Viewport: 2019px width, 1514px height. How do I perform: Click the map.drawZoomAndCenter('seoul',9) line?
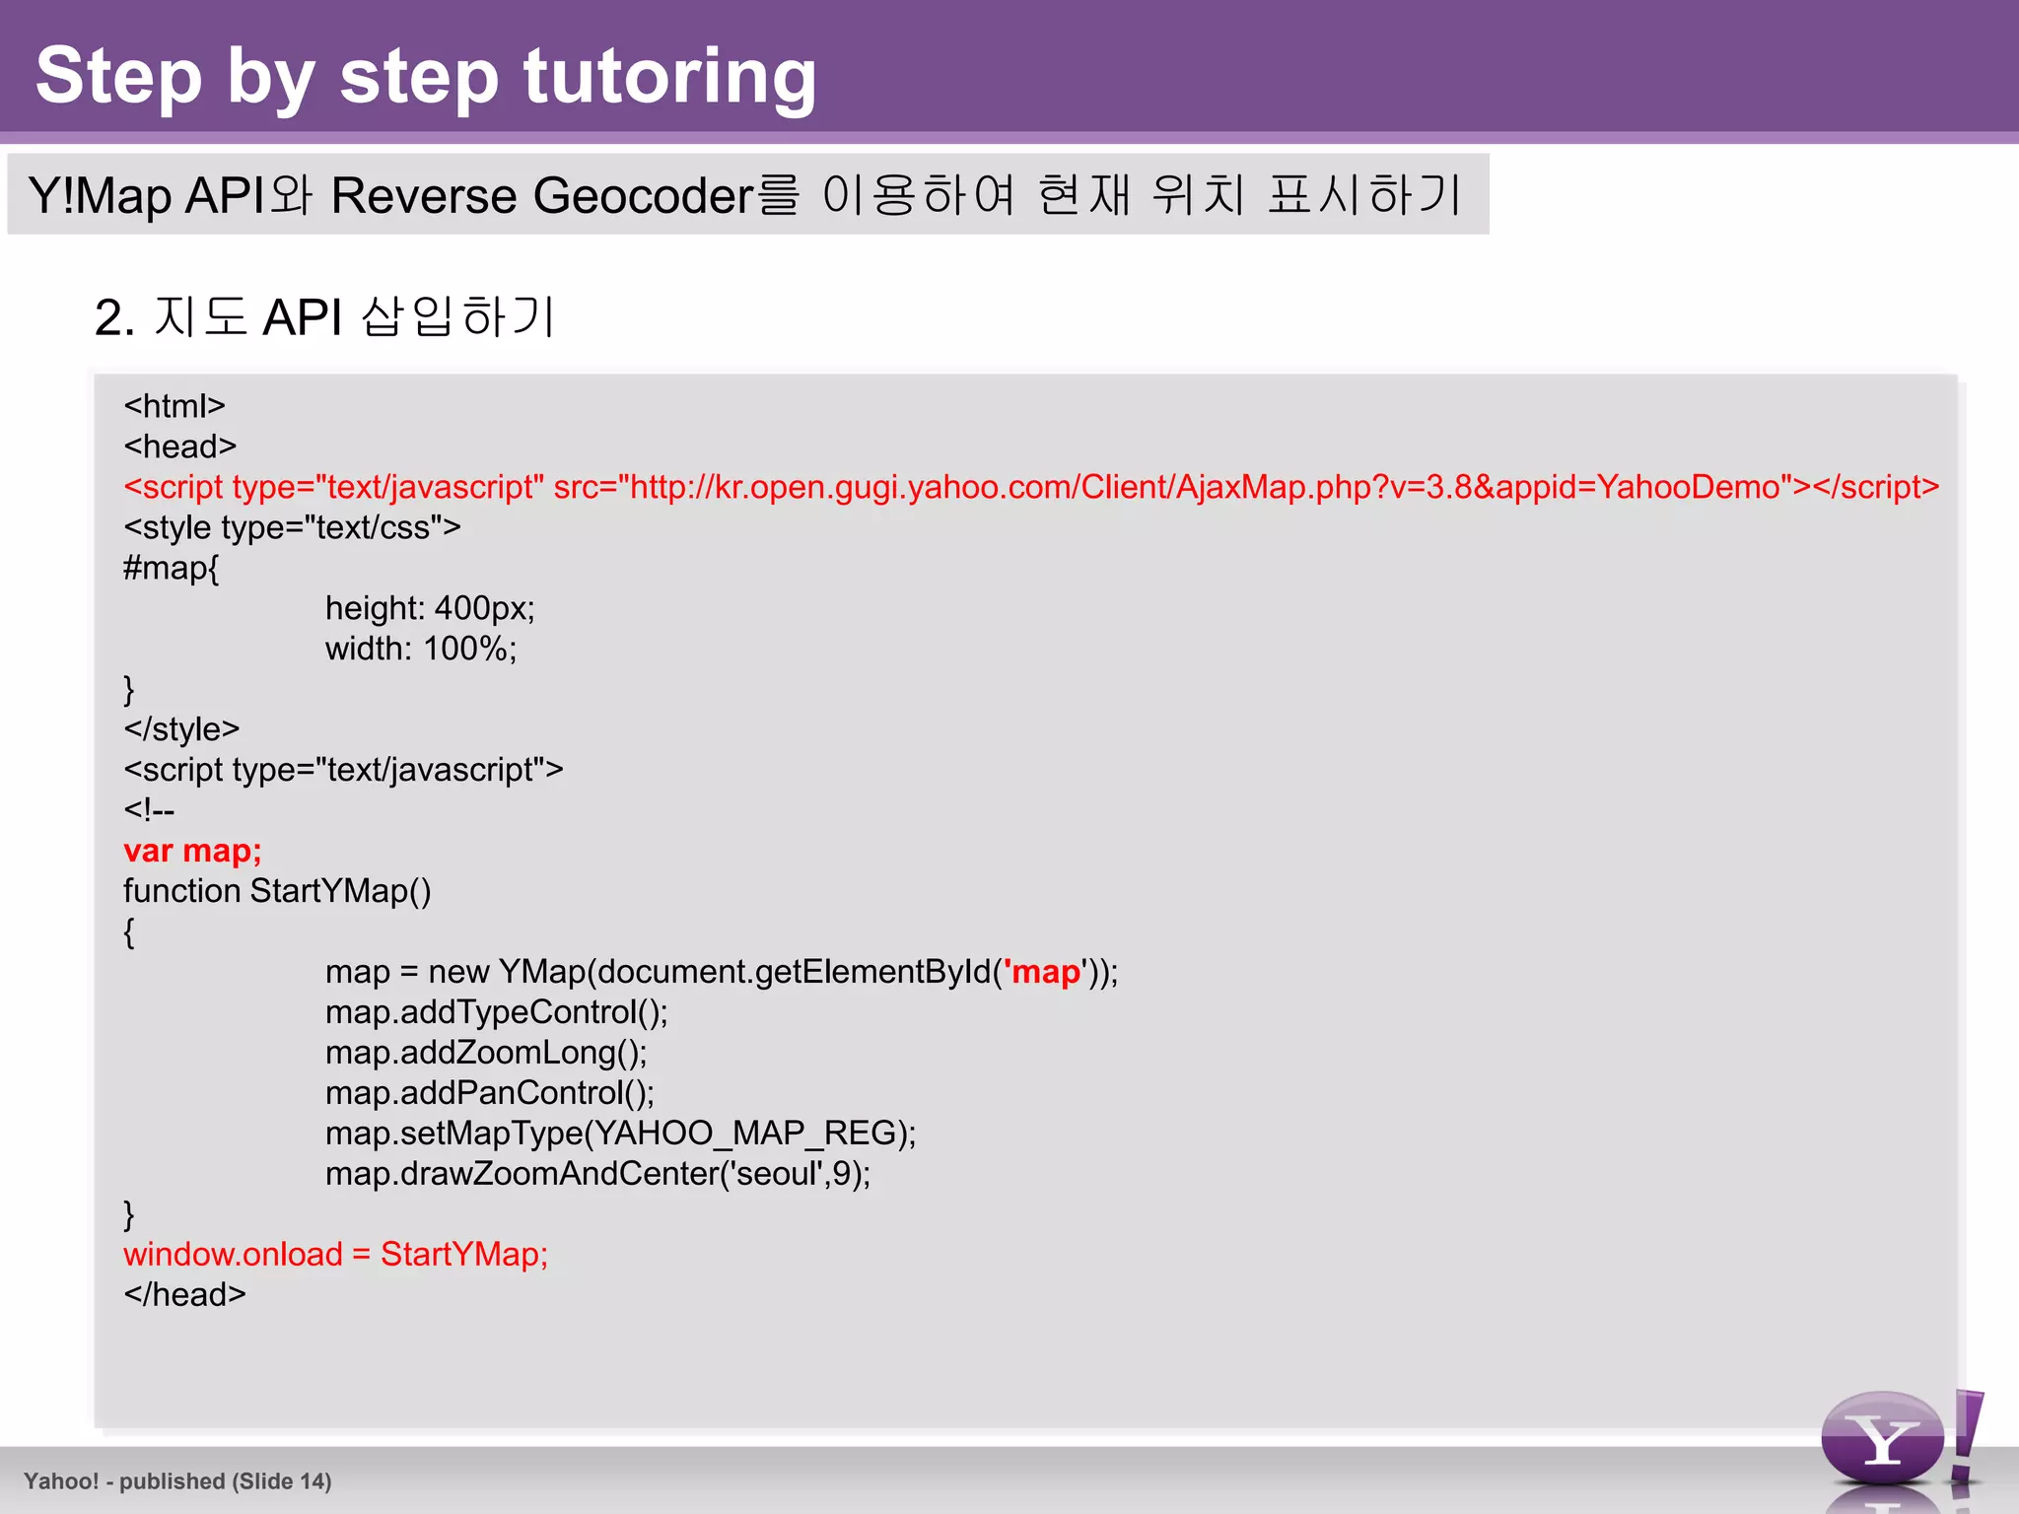597,1174
